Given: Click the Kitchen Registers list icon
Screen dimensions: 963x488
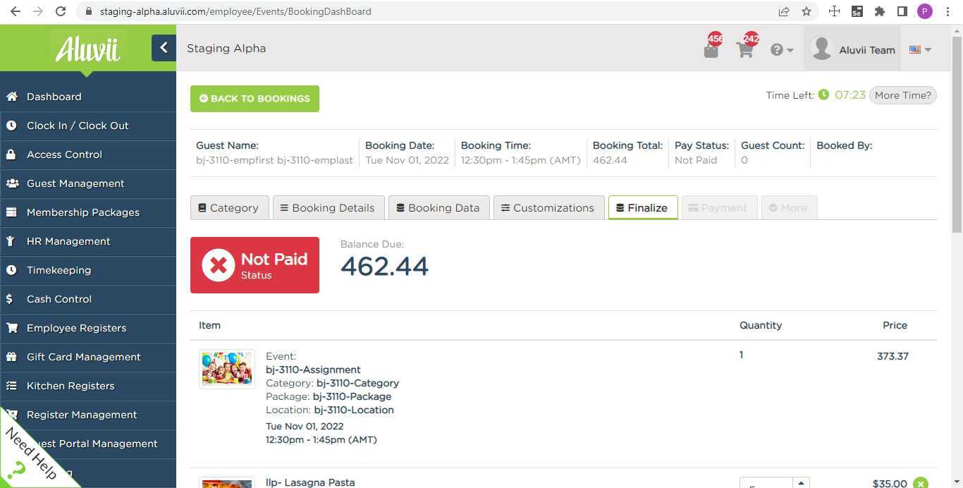Looking at the screenshot, I should click(x=11, y=385).
